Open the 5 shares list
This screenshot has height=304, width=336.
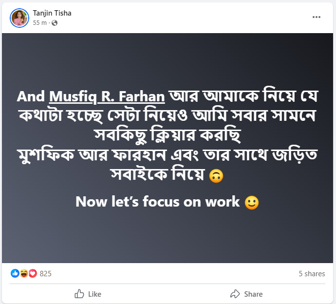[312, 274]
